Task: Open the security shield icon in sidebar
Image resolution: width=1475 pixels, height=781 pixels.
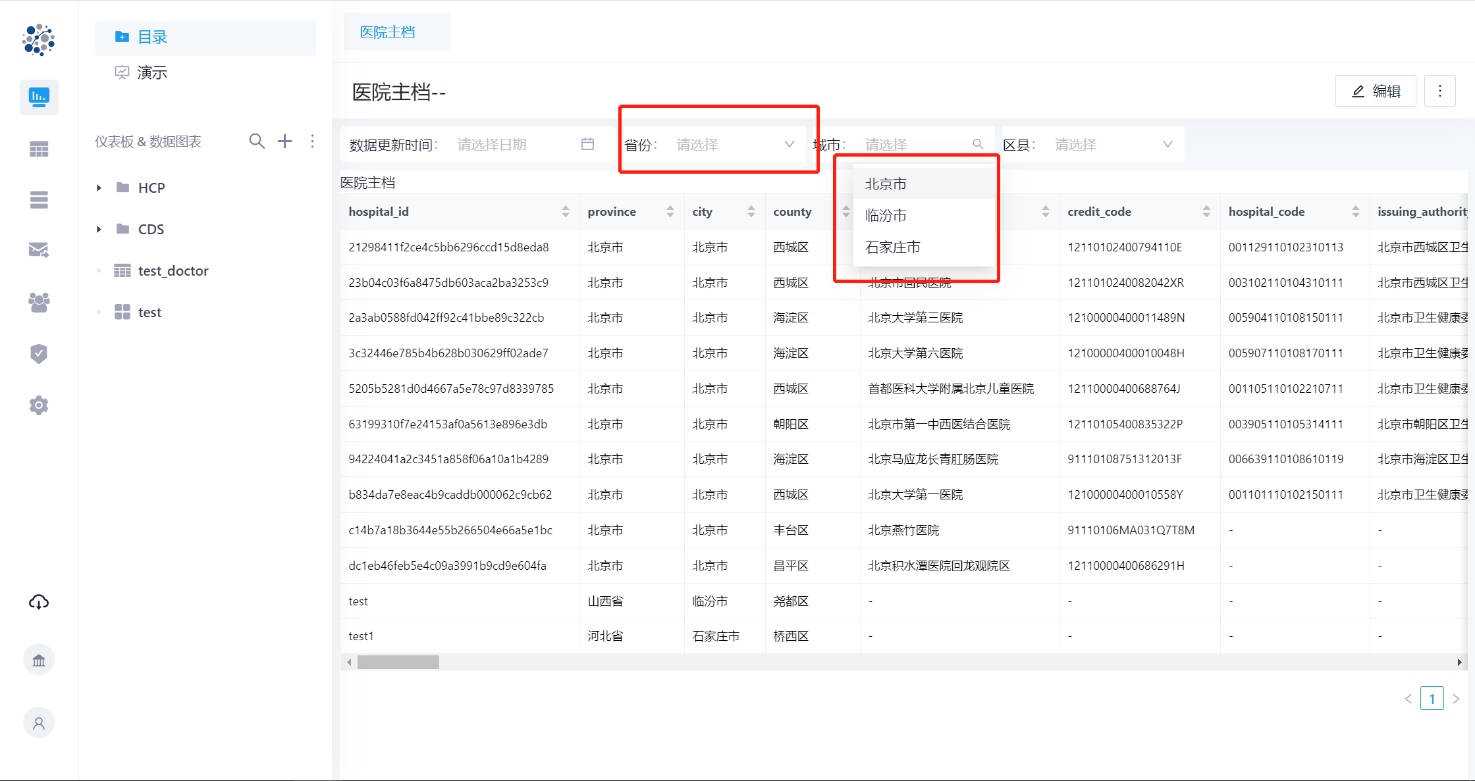Action: click(39, 353)
